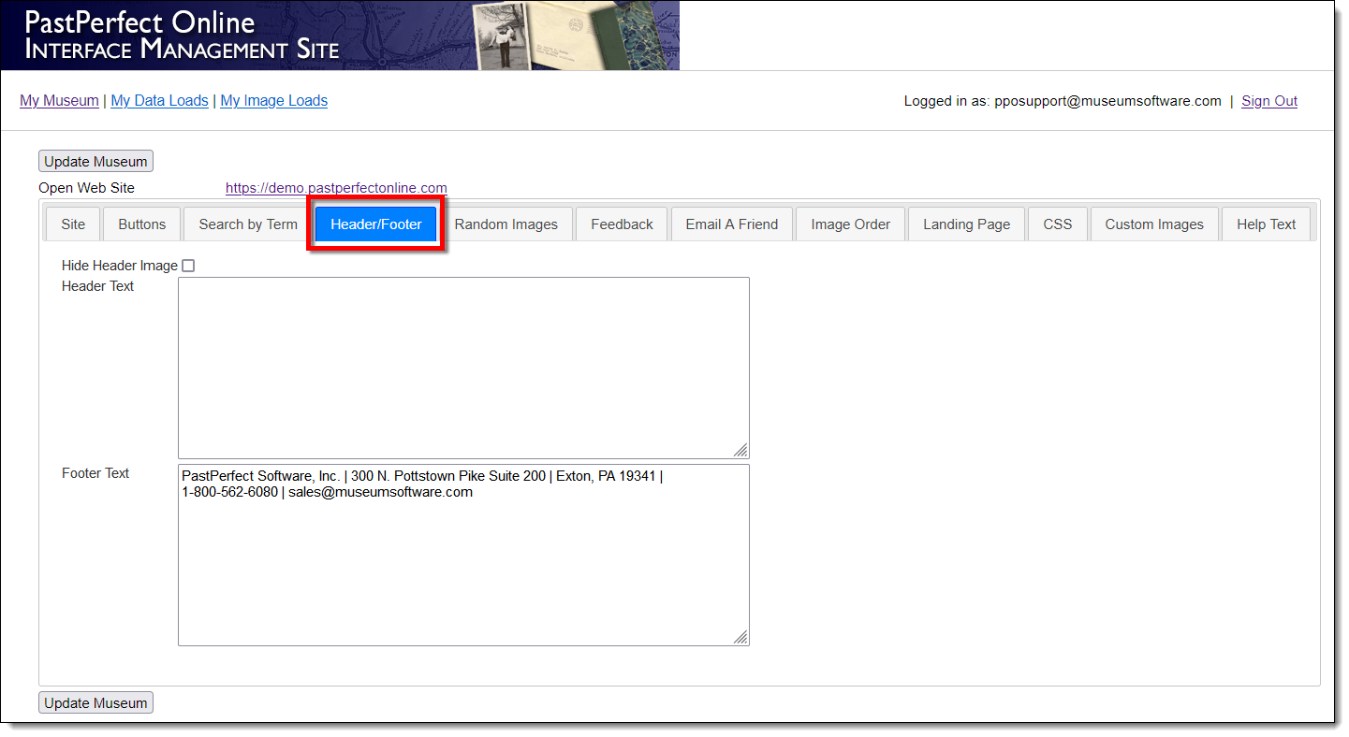This screenshot has width=1349, height=737.
Task: Open the Site tab
Action: tap(73, 224)
